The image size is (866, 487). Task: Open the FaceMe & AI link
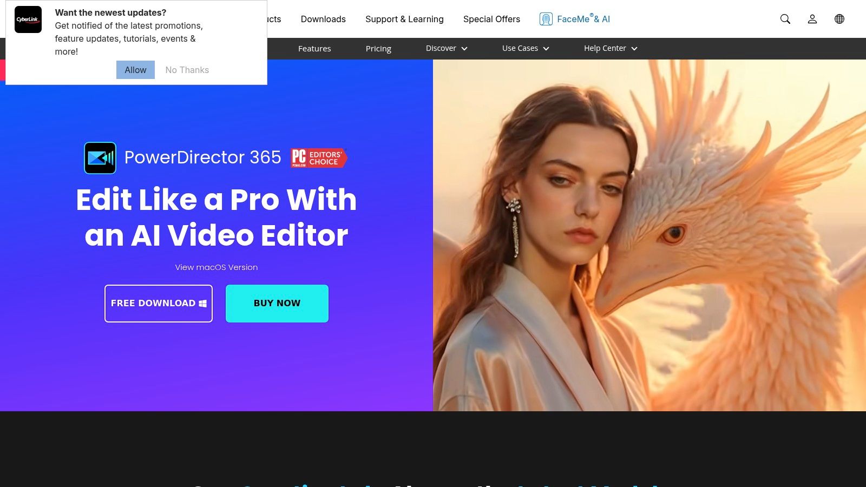[583, 19]
